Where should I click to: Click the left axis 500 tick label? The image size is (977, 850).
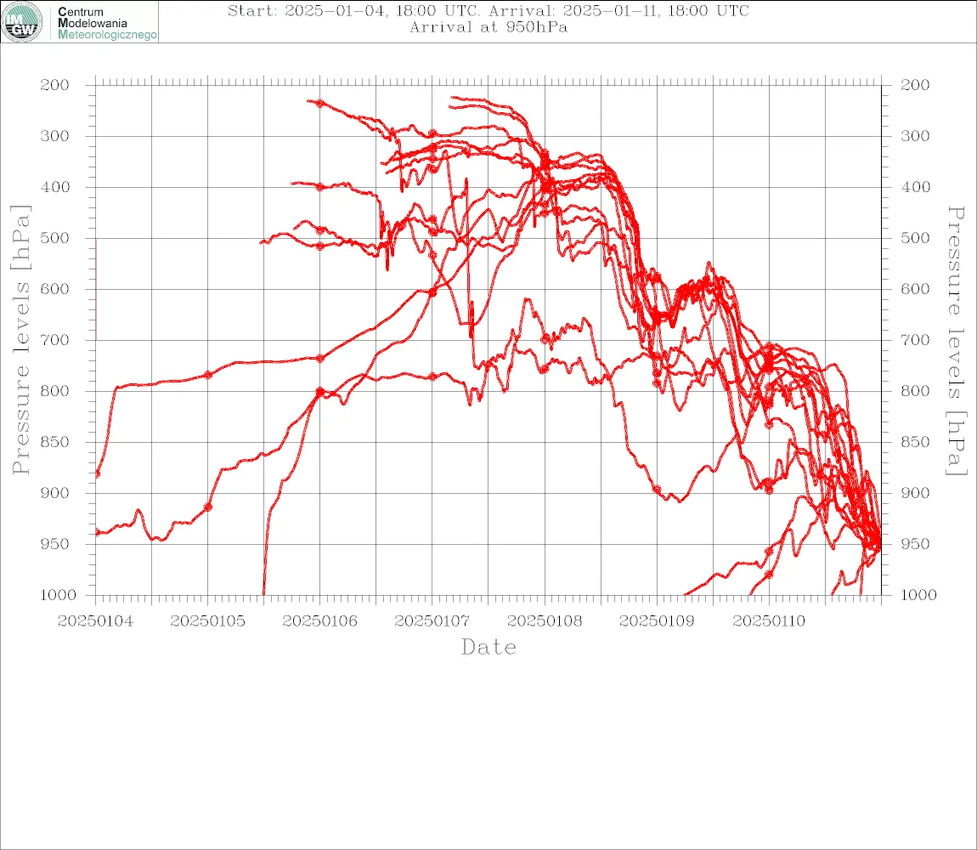[x=55, y=238]
